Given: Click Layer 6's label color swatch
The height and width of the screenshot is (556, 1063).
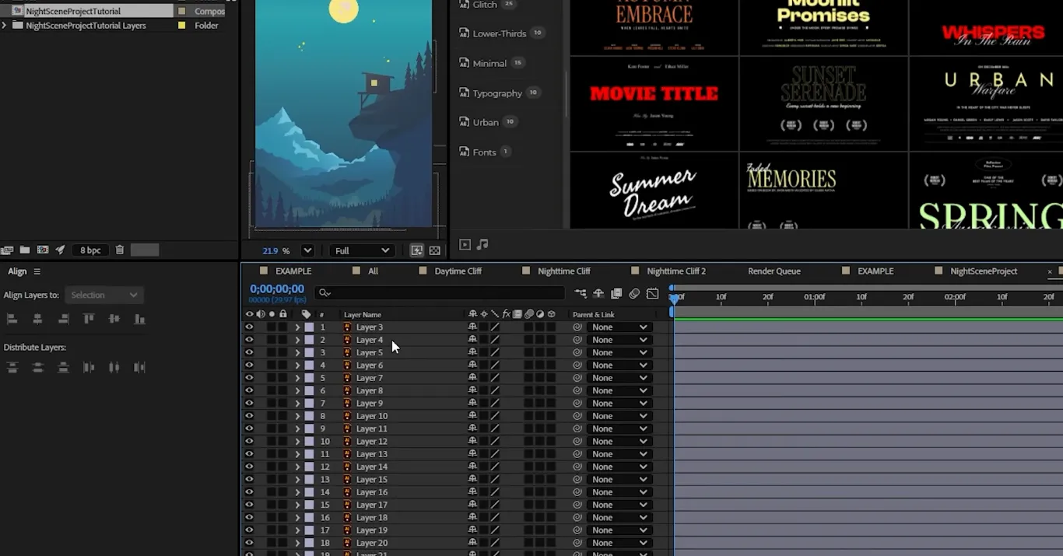Looking at the screenshot, I should click(x=309, y=365).
